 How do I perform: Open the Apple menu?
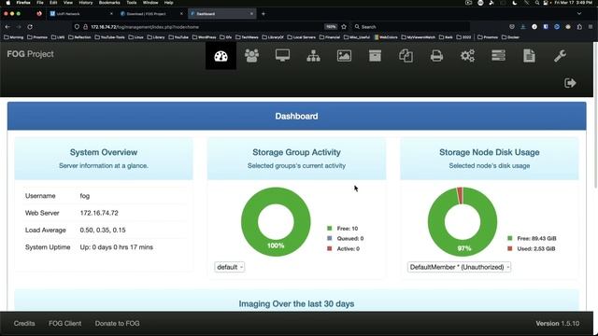click(x=8, y=3)
